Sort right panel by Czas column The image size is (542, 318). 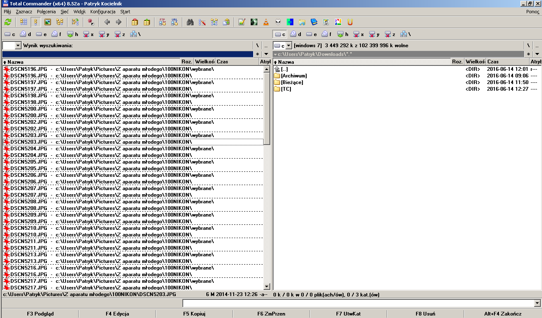[x=508, y=62]
